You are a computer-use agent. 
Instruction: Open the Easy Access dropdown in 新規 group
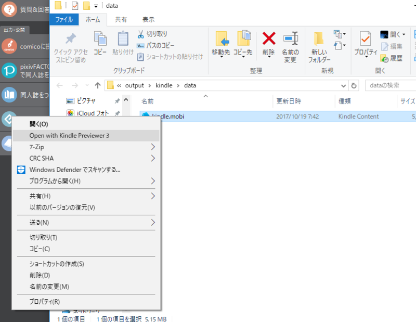(x=340, y=46)
